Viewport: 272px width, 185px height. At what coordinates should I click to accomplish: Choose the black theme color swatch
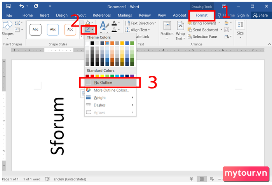92,43
